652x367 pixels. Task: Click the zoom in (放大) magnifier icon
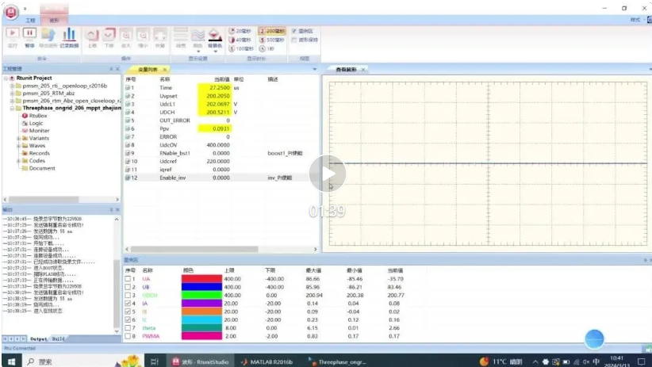tap(126, 34)
